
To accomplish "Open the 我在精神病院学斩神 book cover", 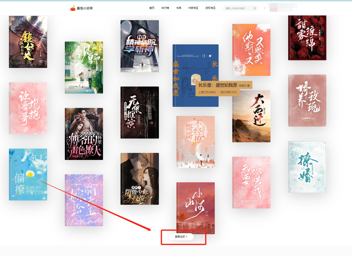I will pyautogui.click(x=140, y=46).
